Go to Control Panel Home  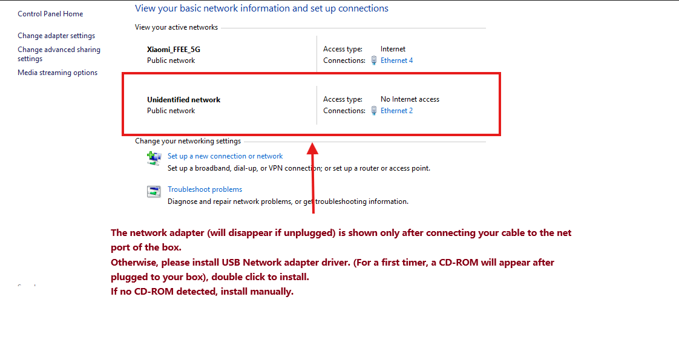[50, 14]
